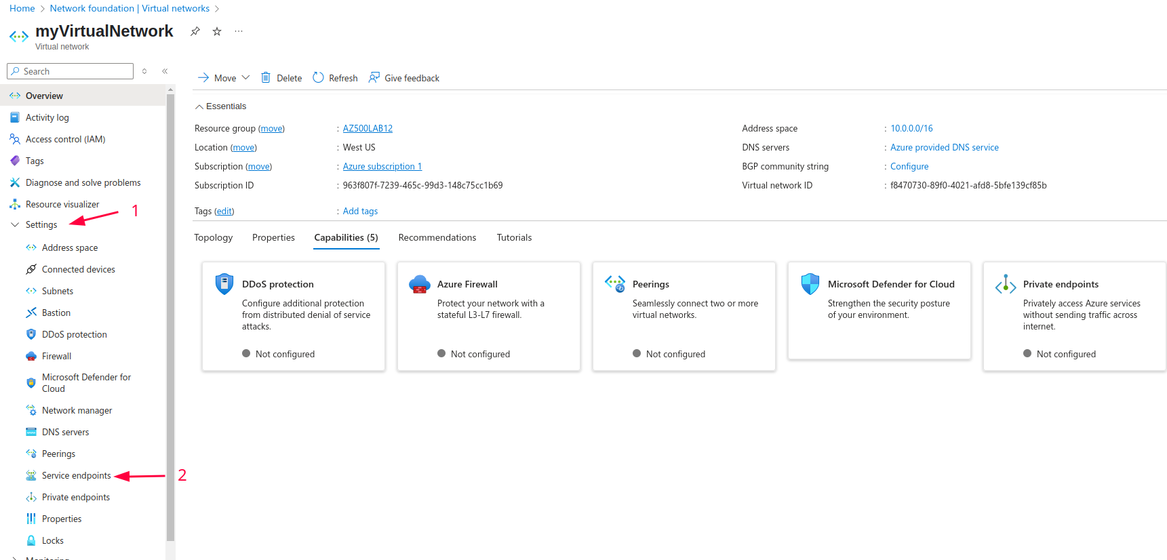The height and width of the screenshot is (560, 1167).
Task: Click the Peerings icon in sidebar
Action: [x=31, y=454]
